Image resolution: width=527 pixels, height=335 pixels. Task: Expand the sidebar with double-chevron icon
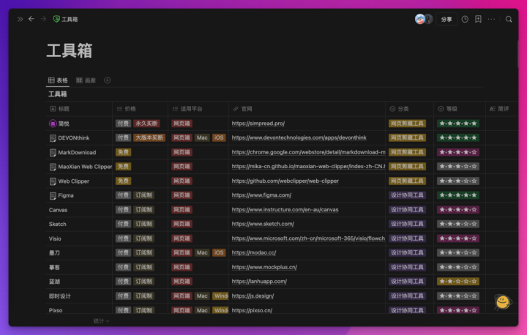coord(20,19)
